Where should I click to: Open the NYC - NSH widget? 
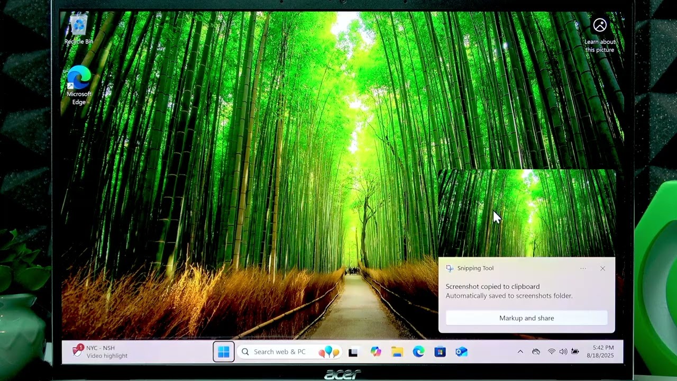[x=100, y=352]
